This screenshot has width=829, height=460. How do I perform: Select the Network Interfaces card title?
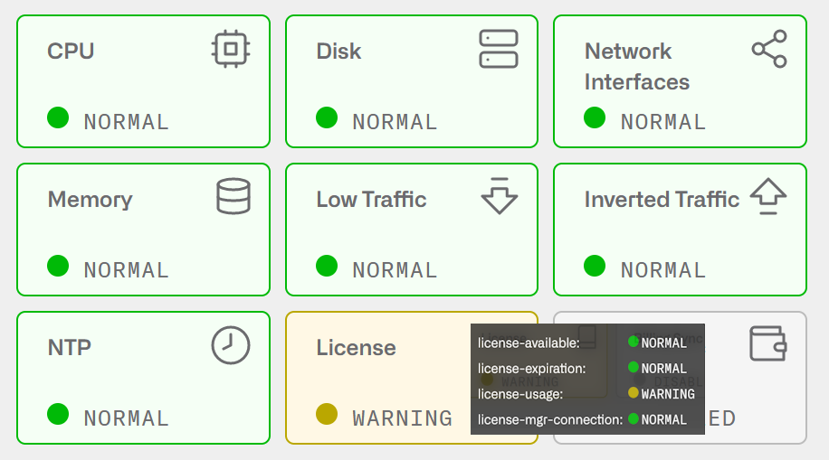pyautogui.click(x=637, y=67)
